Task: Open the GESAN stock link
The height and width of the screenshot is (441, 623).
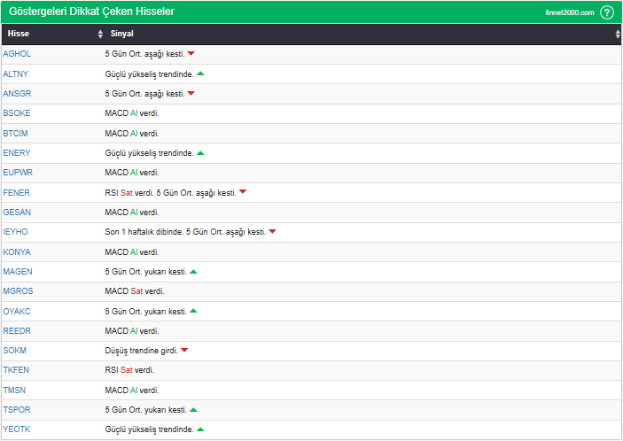Action: 17,213
